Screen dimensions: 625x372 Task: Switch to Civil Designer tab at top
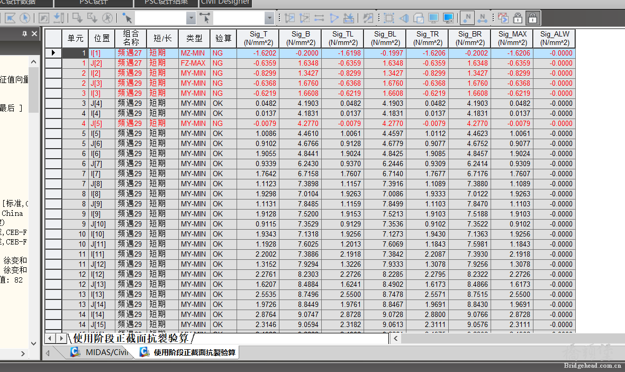click(225, 3)
